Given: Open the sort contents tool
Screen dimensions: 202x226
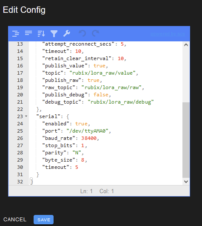Looking at the screenshot, I should 41,34.
